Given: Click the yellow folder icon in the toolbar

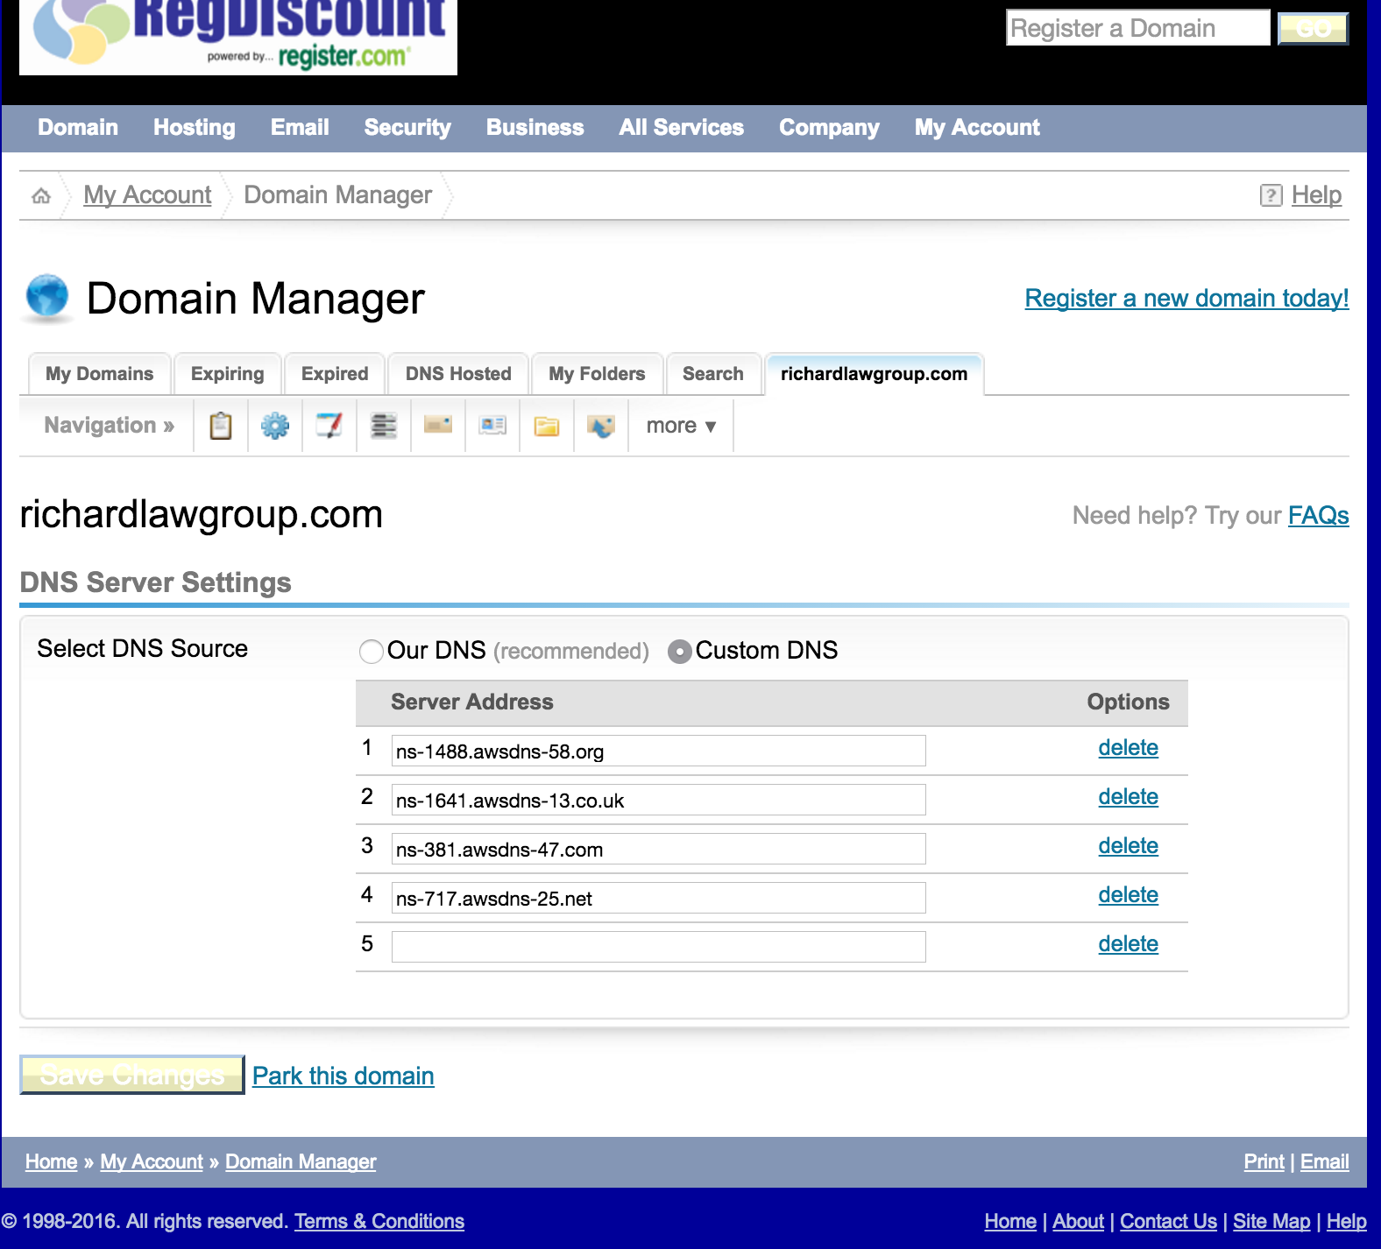Looking at the screenshot, I should [x=547, y=426].
